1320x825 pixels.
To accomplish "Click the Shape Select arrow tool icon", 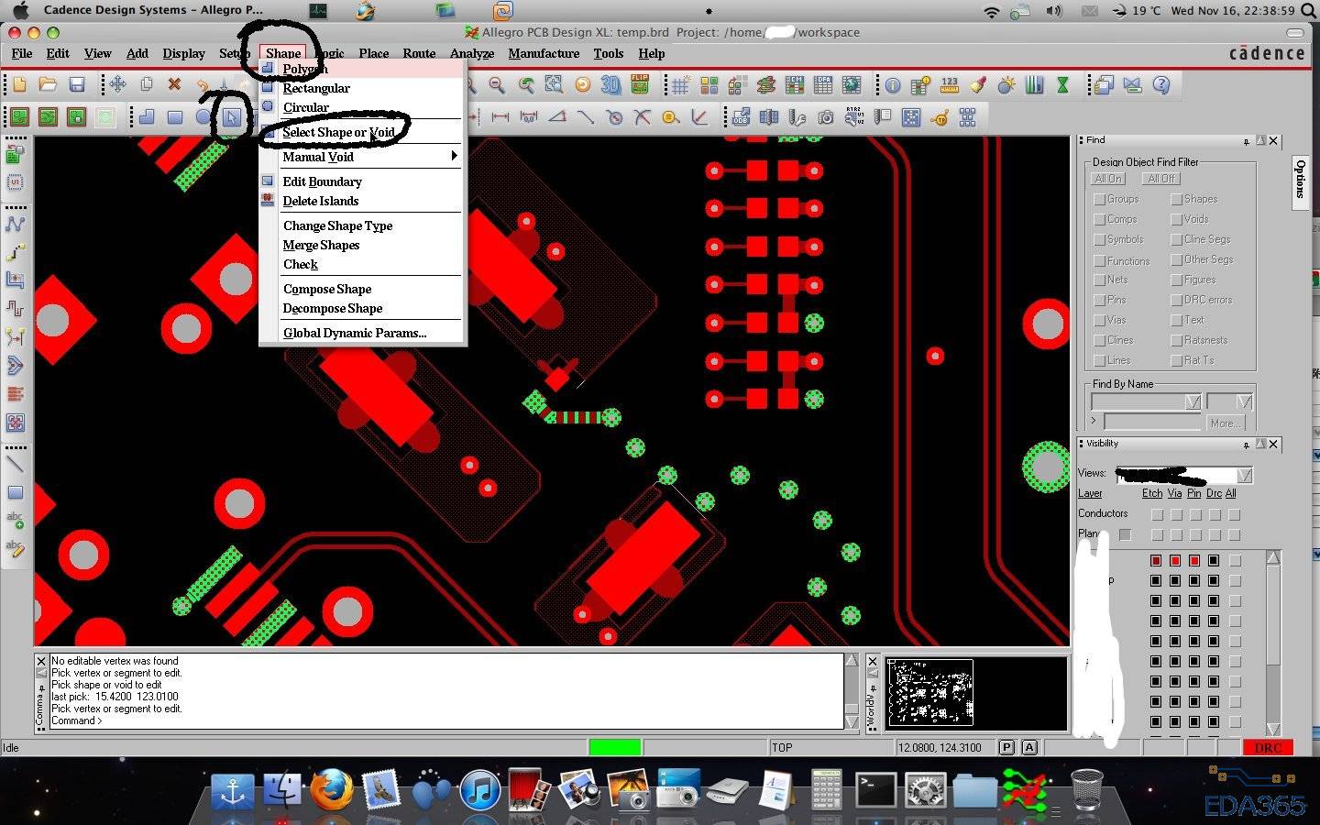I will point(232,117).
